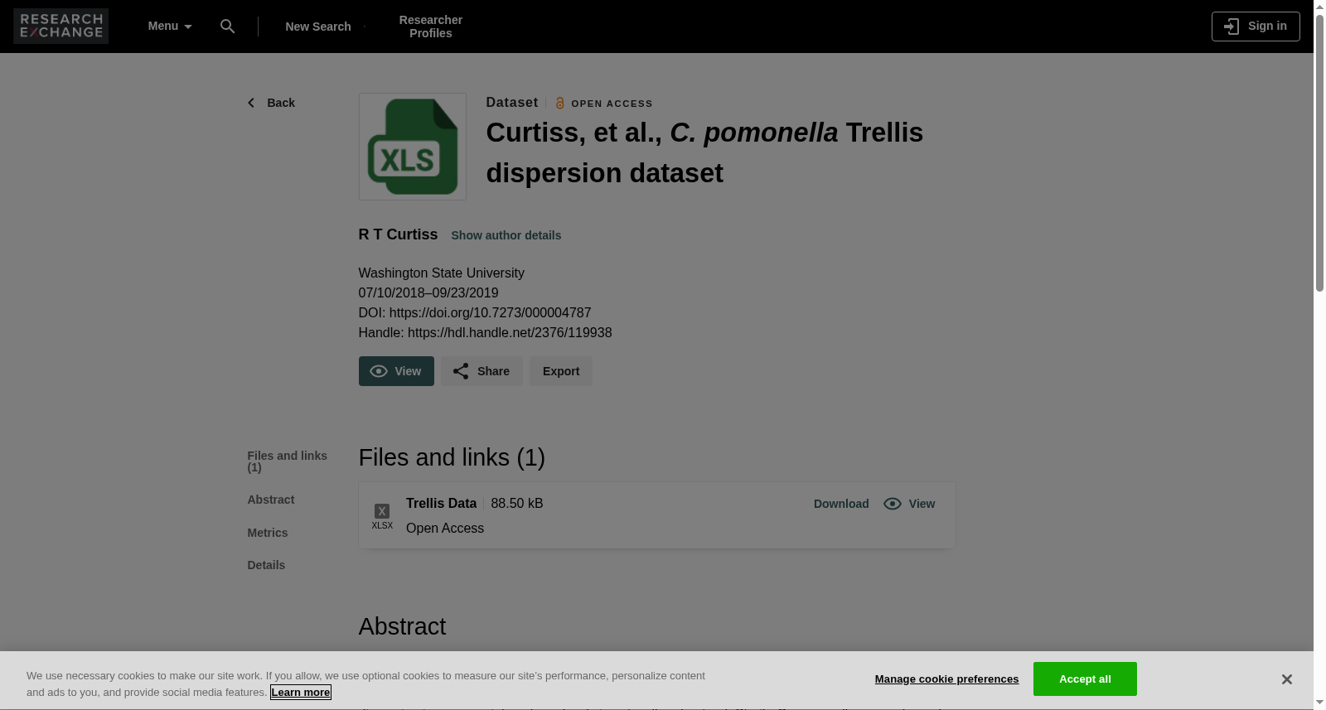
Task: Jump to Details section in sidebar
Action: coord(266,565)
